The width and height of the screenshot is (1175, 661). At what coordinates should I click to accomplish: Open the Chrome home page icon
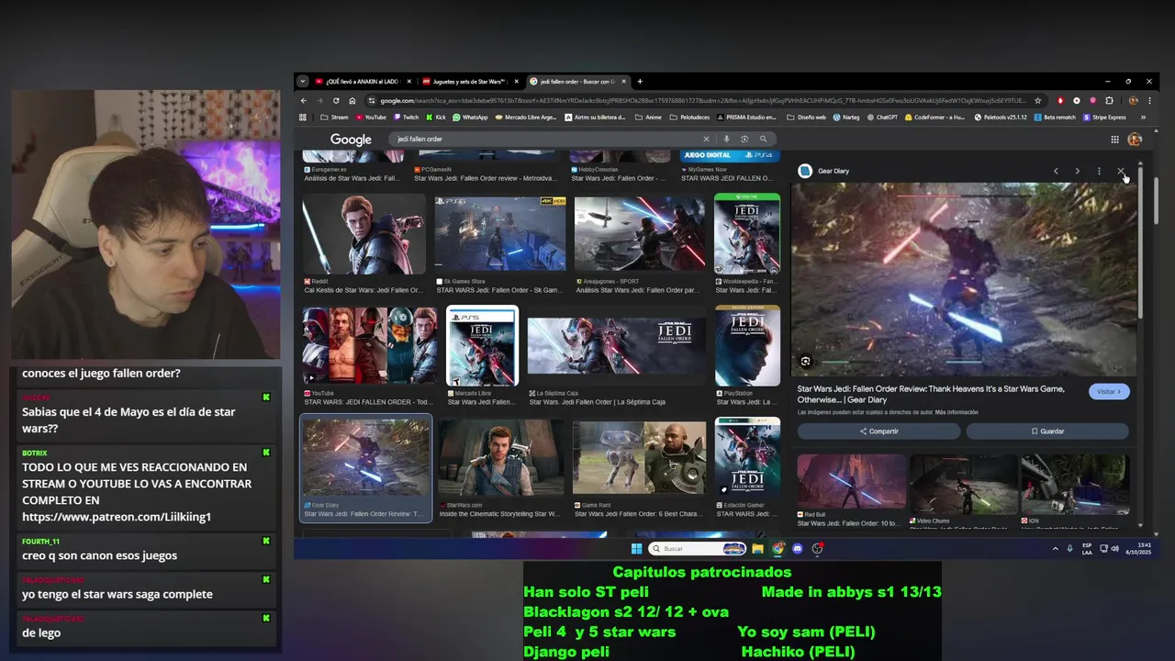point(352,100)
